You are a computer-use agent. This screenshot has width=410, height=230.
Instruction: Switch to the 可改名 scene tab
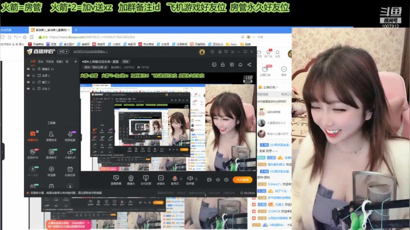[50, 61]
